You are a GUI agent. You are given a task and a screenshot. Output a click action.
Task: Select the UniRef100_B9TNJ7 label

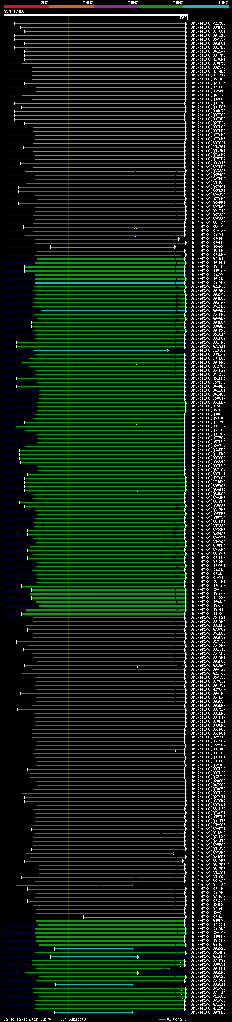point(208,917)
